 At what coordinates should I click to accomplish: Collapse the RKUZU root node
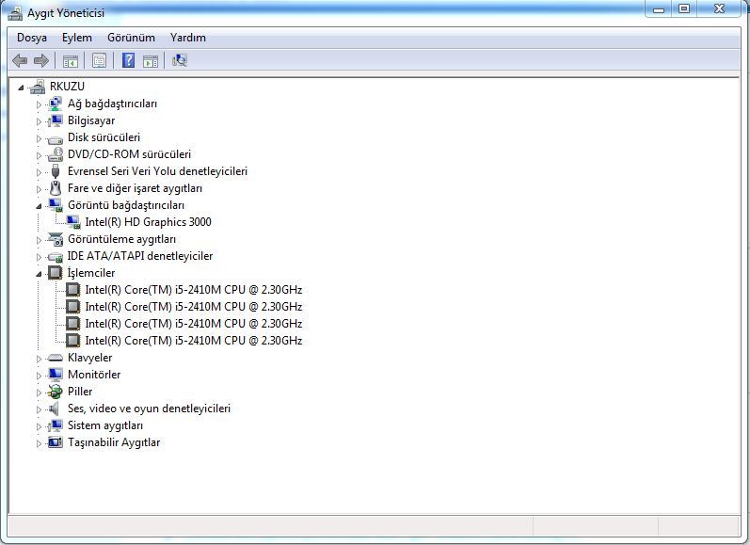pyautogui.click(x=21, y=88)
